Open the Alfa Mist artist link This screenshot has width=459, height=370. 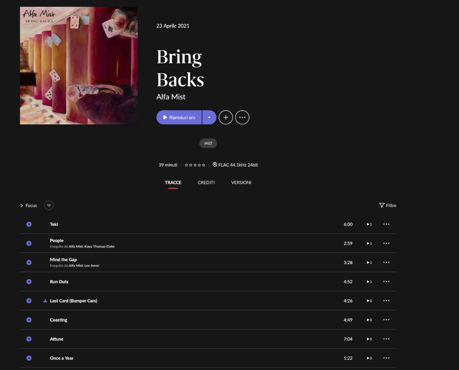(x=171, y=97)
